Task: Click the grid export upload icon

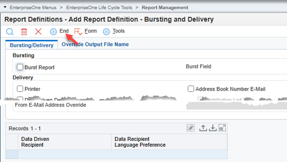Action: pos(203,128)
